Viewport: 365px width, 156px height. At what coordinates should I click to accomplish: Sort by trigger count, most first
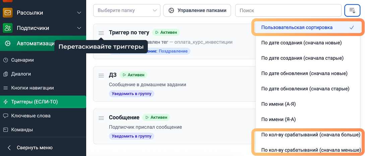[x=310, y=135]
